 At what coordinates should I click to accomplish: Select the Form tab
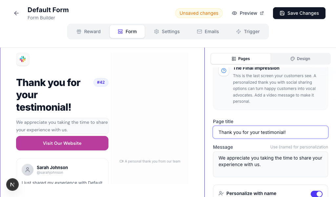pos(127,32)
